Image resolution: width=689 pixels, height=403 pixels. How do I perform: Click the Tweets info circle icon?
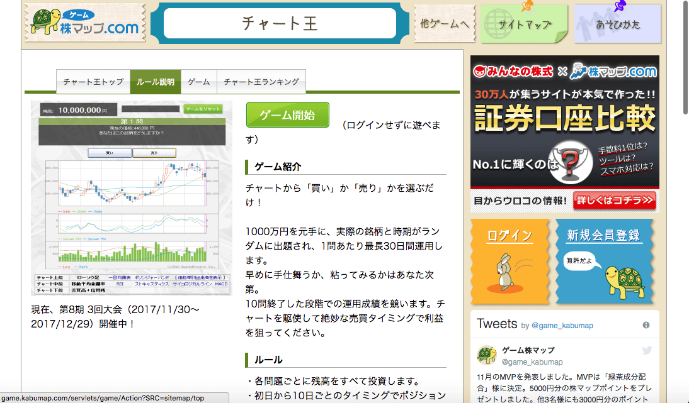click(x=646, y=325)
